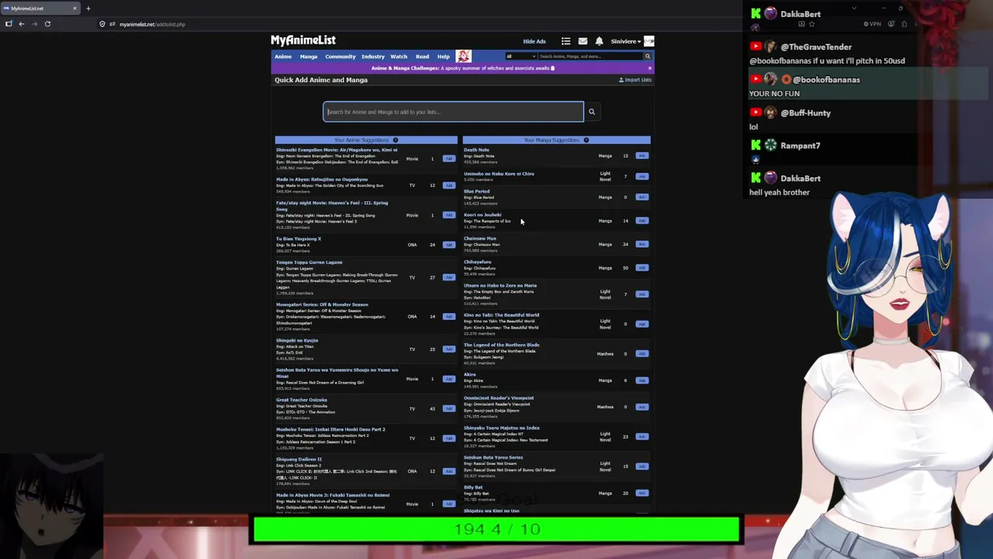This screenshot has width=993, height=559.
Task: Open the search category 'All' dropdown
Action: pos(521,56)
